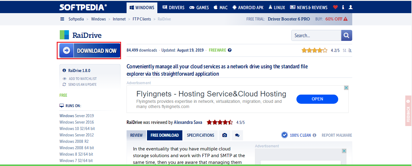This screenshot has width=412, height=166.
Task: Click the RaiDrive app logo icon
Action: point(64,35)
